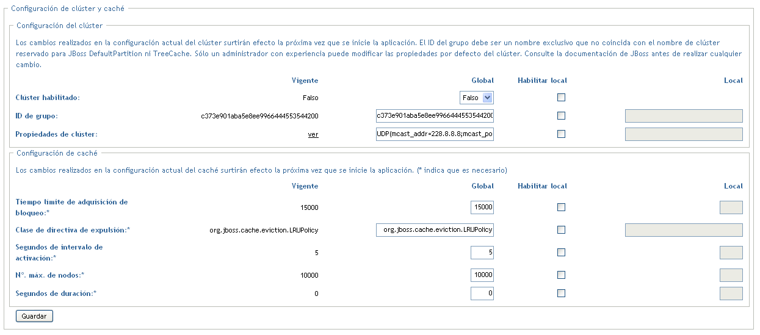This screenshot has width=760, height=335.
Task: Open the 'ver' link for cluster properties
Action: pyautogui.click(x=313, y=134)
